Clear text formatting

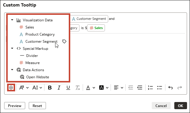point(78,87)
